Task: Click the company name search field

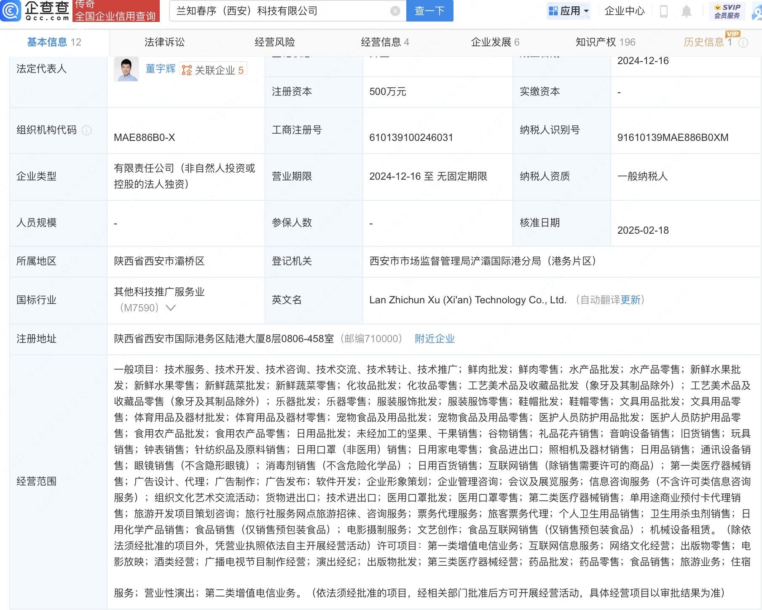Action: [280, 11]
